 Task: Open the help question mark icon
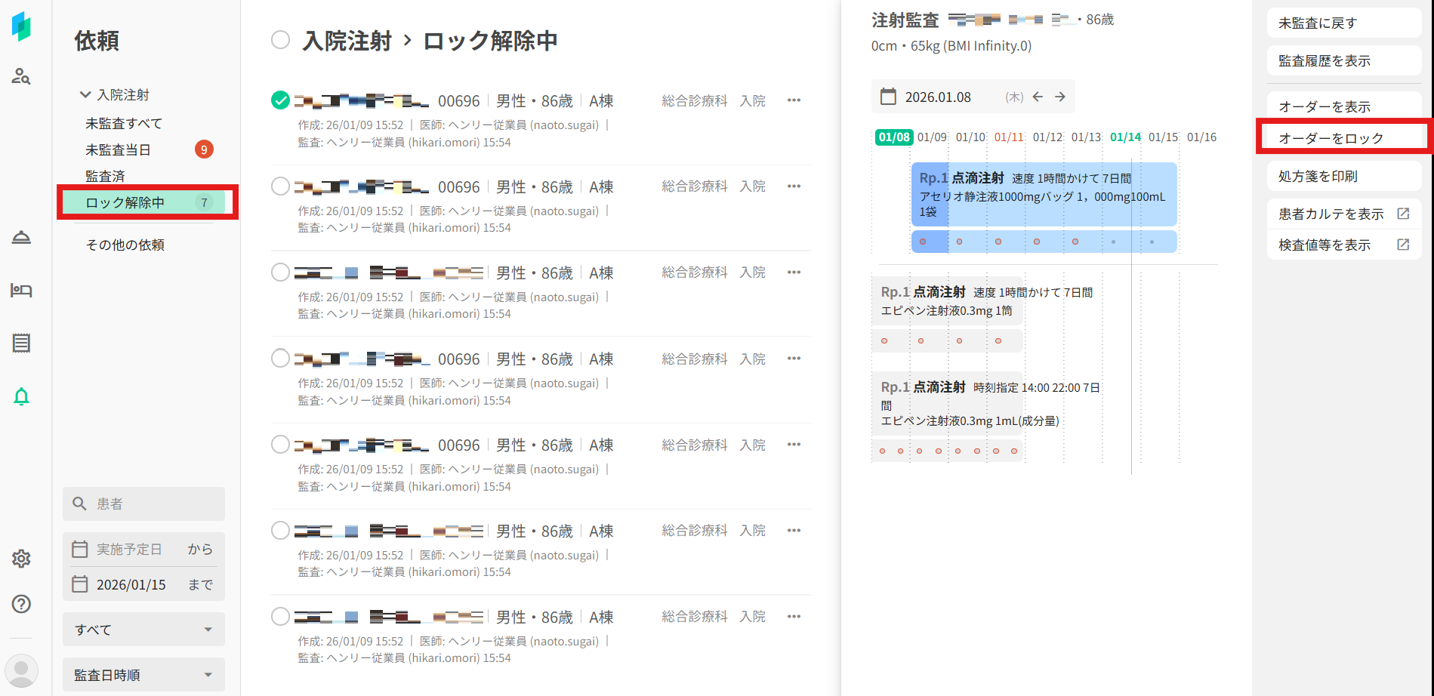[21, 604]
